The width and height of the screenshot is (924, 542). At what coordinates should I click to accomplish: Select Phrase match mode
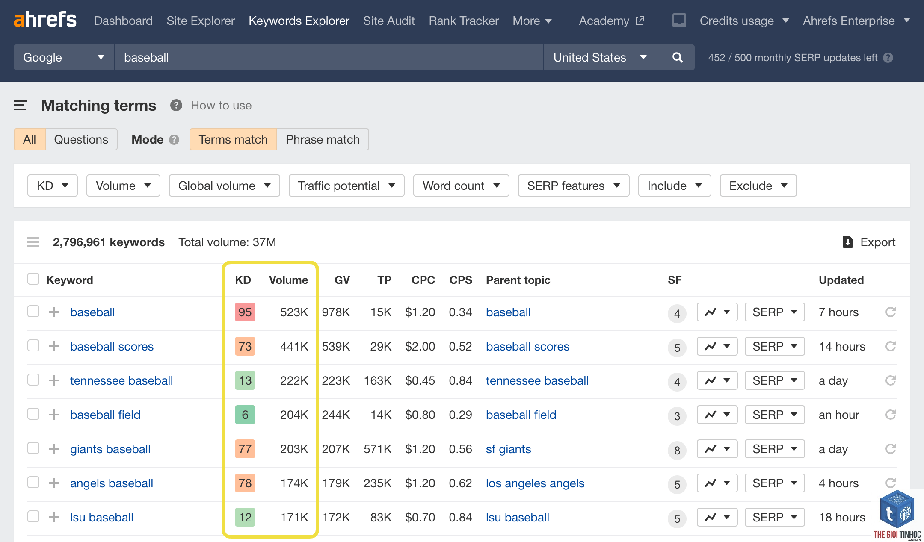point(323,139)
